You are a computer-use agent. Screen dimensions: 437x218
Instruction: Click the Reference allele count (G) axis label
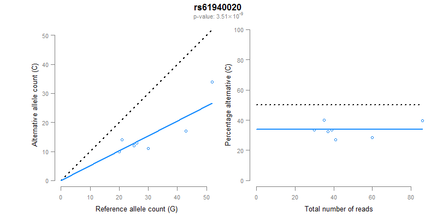136,209
